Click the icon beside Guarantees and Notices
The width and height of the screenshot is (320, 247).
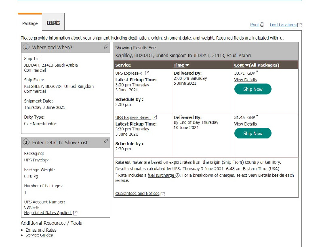[163, 194]
